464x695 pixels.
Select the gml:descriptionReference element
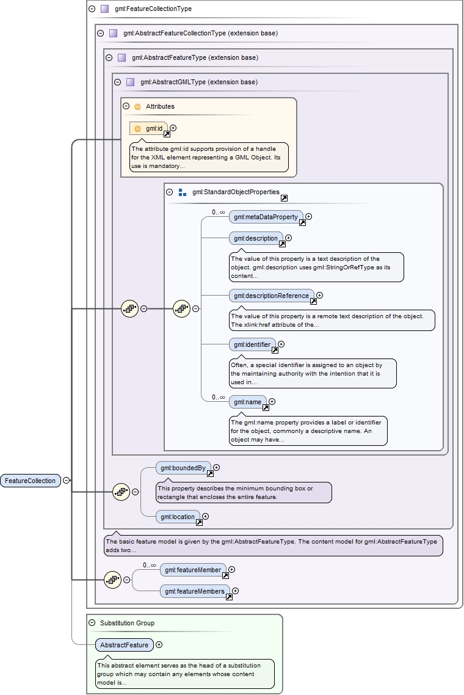(271, 296)
